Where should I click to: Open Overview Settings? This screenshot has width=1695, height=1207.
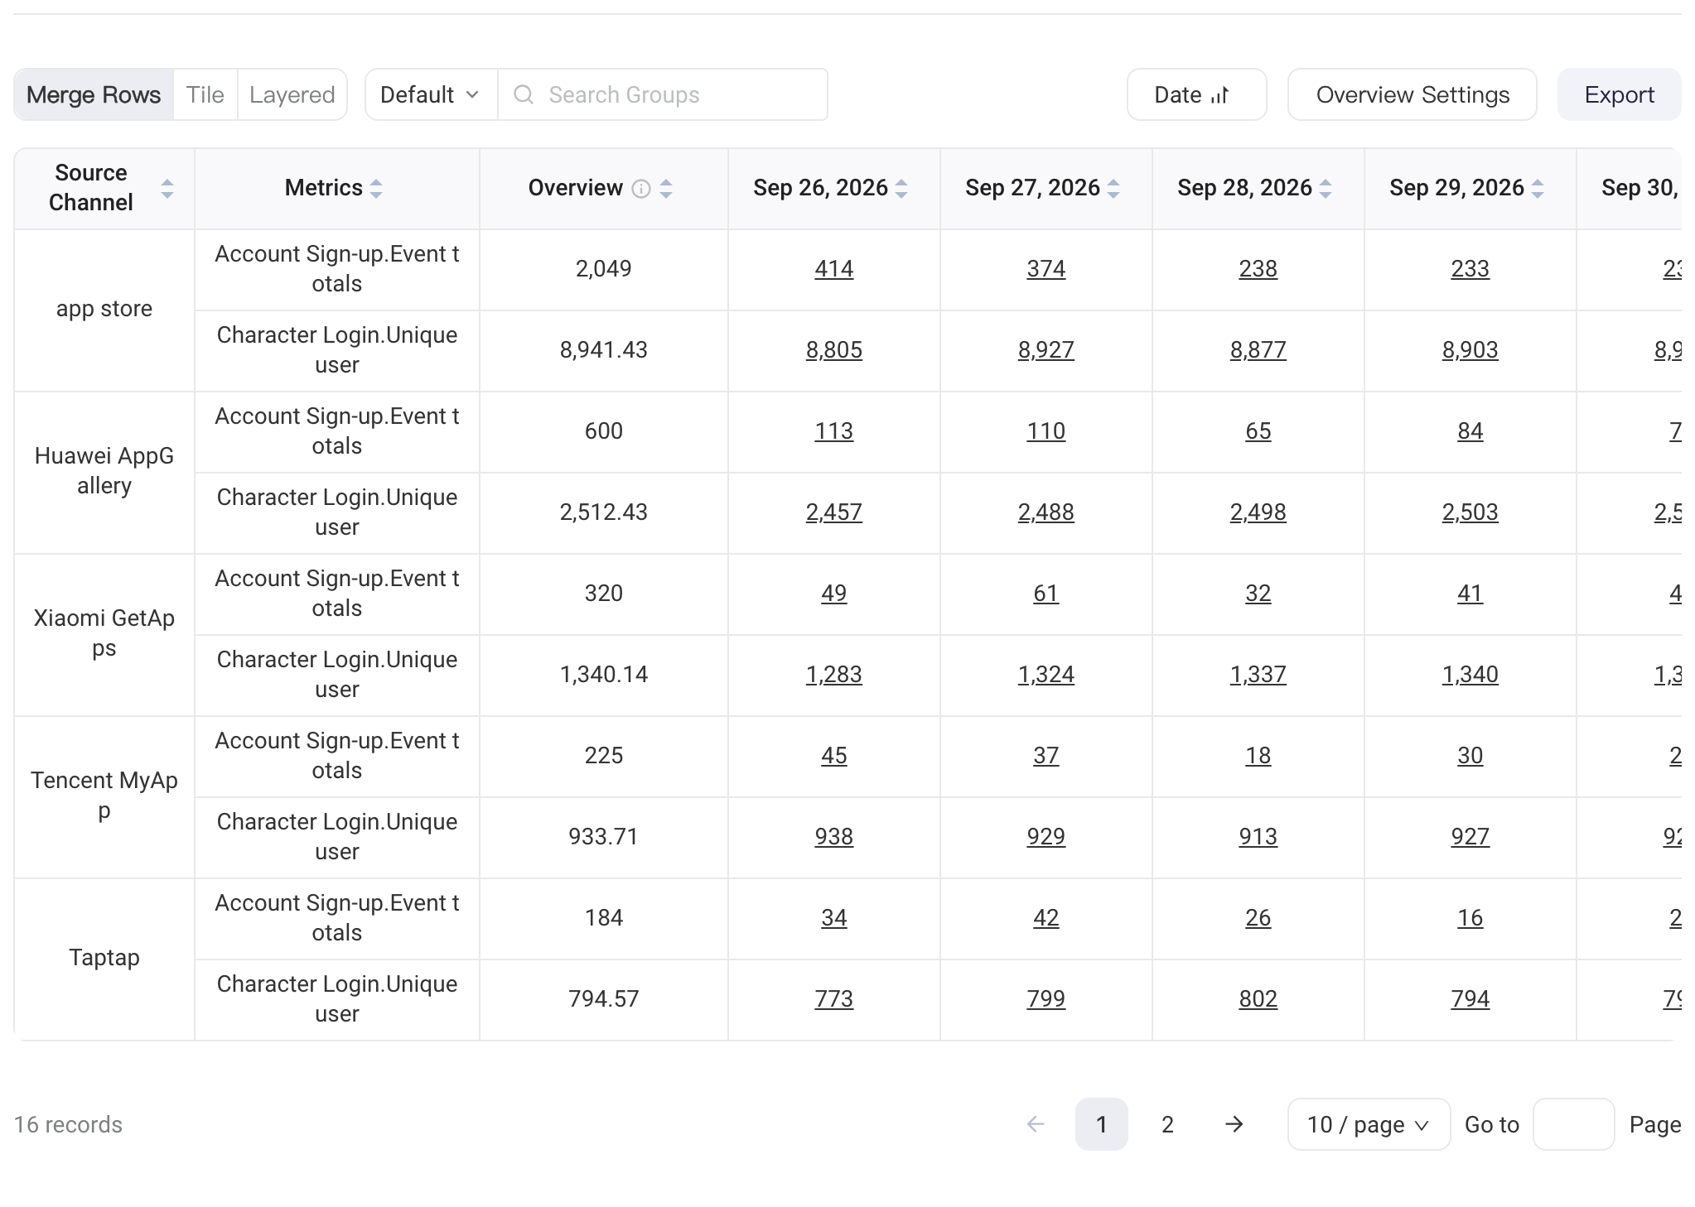tap(1412, 94)
